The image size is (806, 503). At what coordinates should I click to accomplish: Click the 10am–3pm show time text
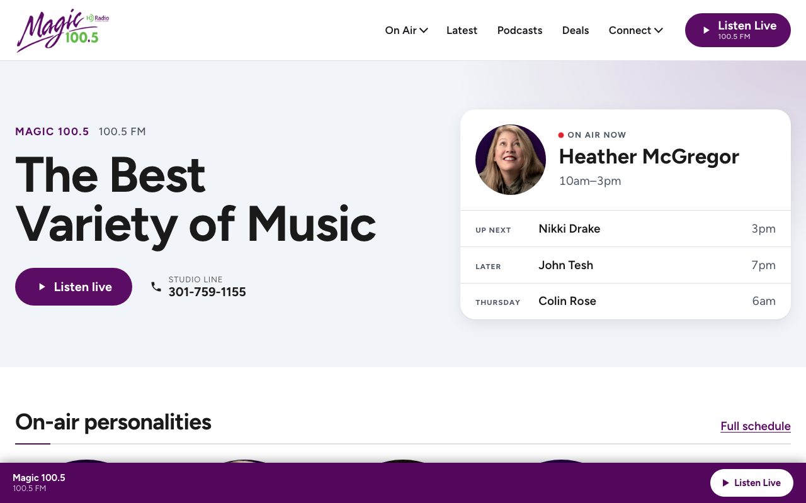[590, 181]
